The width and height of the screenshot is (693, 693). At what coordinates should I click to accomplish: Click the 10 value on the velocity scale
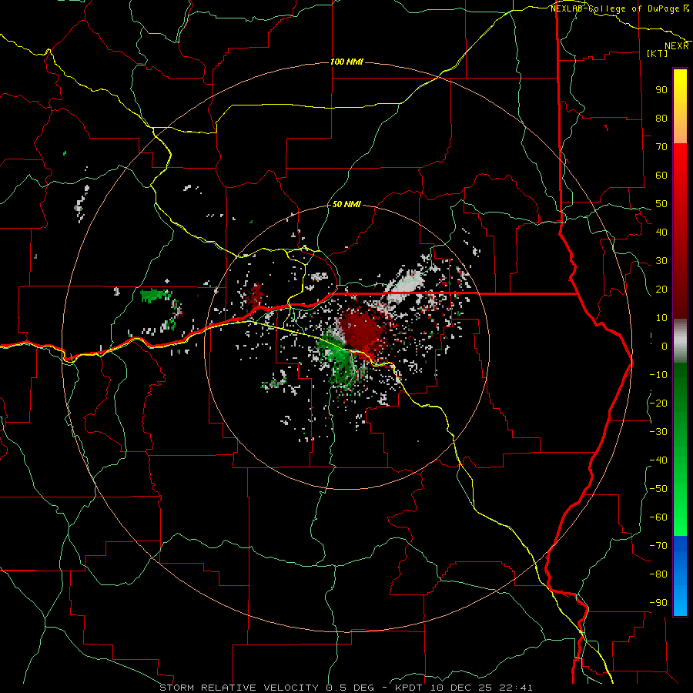[x=661, y=318]
